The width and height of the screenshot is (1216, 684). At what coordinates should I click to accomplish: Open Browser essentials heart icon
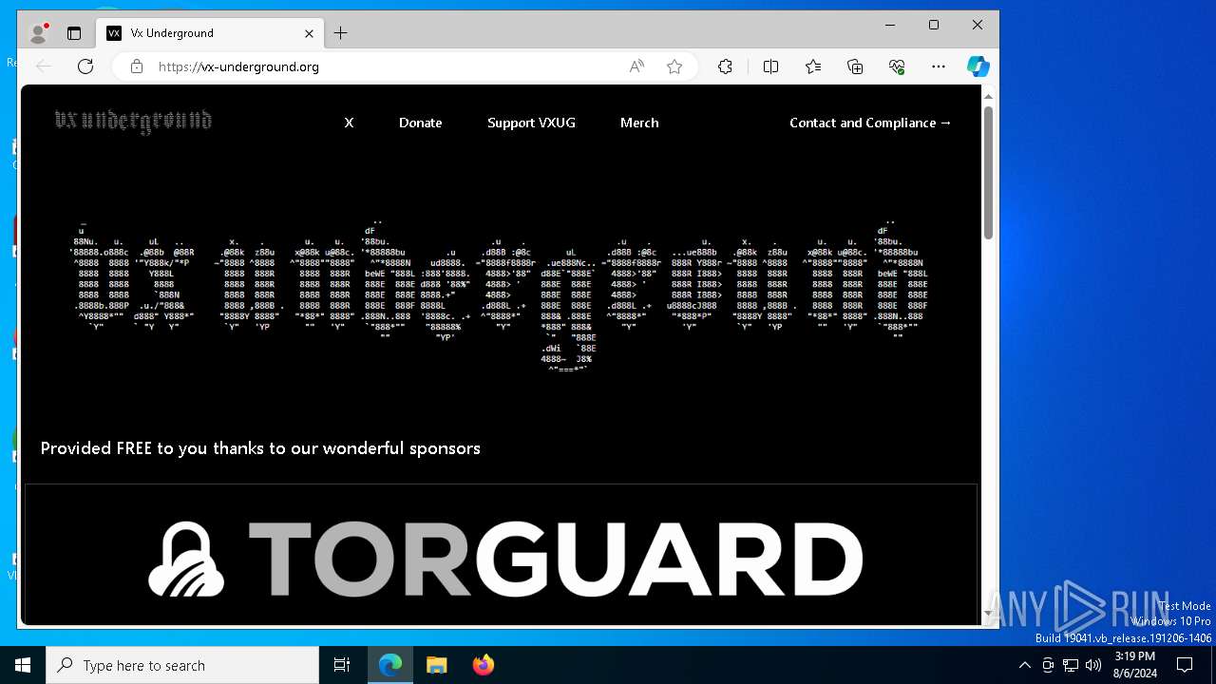click(x=897, y=66)
